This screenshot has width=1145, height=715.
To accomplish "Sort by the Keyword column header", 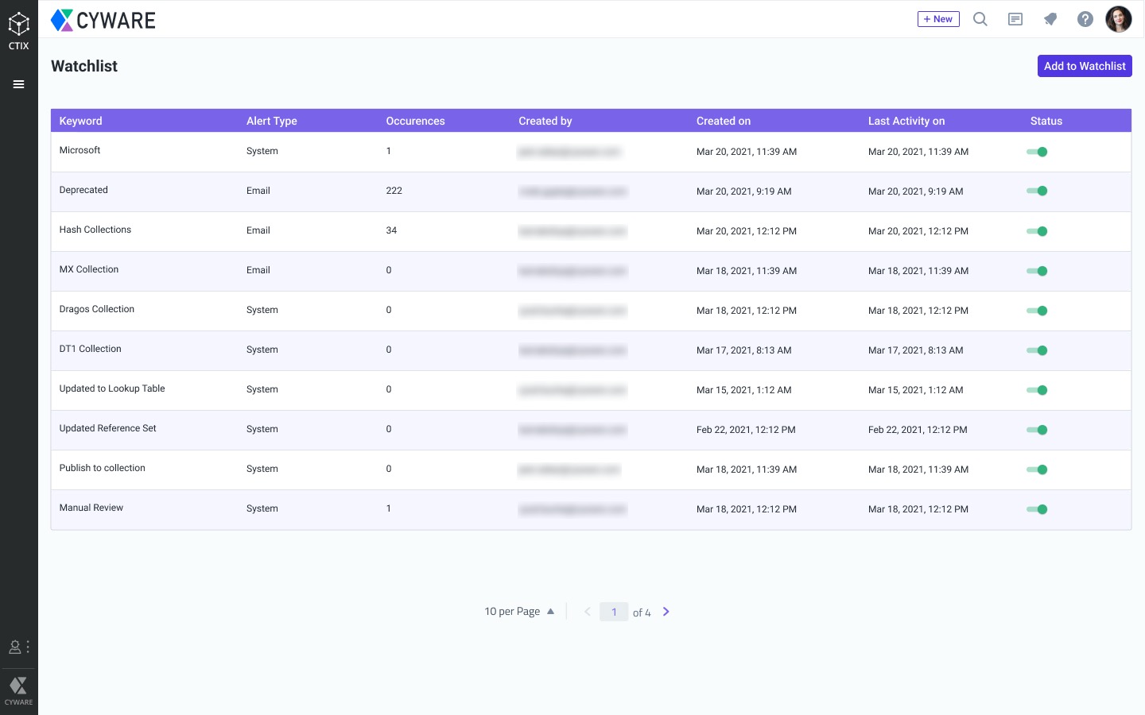I will 80,121.
